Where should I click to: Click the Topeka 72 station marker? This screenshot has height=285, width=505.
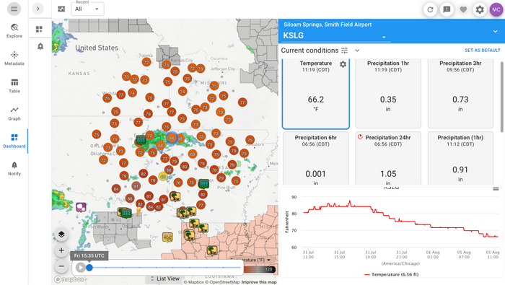click(146, 62)
